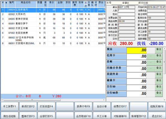166x119 pixels.
Task: Open the ellipsis button beside 闪惠分享券
Action: pyautogui.click(x=151, y=69)
